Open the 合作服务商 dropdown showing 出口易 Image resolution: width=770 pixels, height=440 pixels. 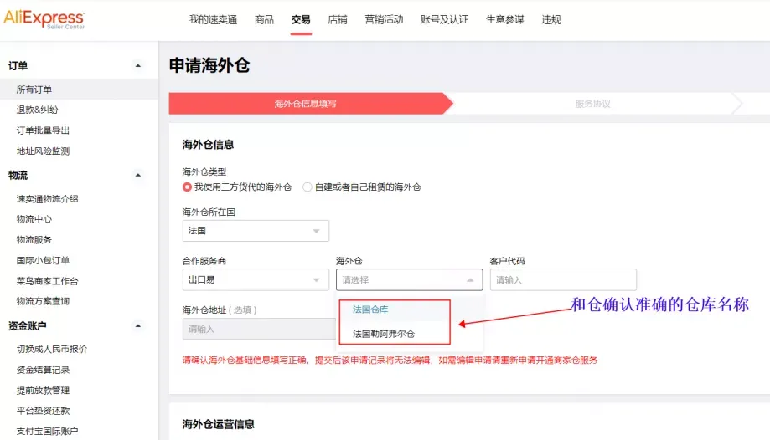[256, 279]
